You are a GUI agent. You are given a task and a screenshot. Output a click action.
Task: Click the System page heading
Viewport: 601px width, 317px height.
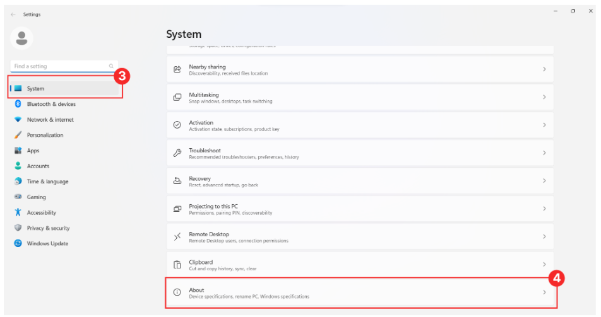tap(184, 34)
